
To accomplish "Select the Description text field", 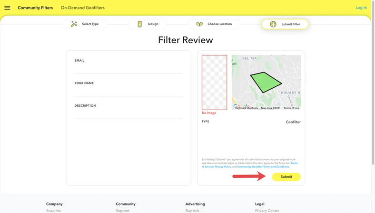I will (x=128, y=114).
